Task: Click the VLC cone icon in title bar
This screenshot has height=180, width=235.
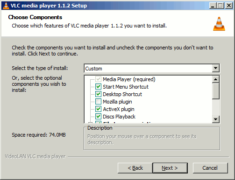Action: pos(6,6)
